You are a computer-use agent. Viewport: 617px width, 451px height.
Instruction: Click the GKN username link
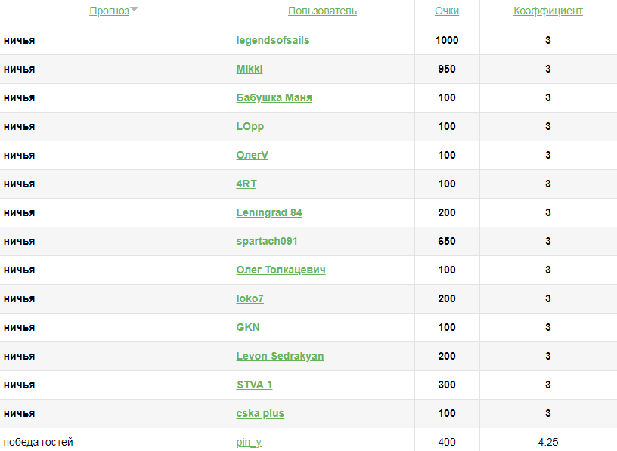coord(248,328)
